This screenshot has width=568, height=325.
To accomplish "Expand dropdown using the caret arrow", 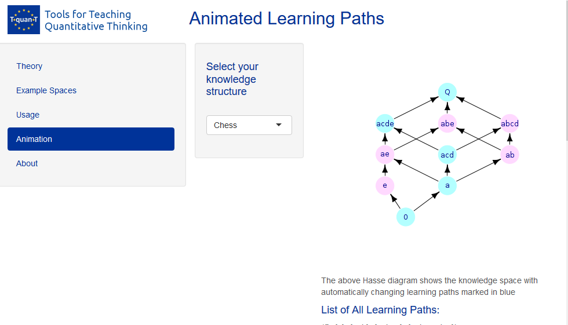I will coord(279,125).
